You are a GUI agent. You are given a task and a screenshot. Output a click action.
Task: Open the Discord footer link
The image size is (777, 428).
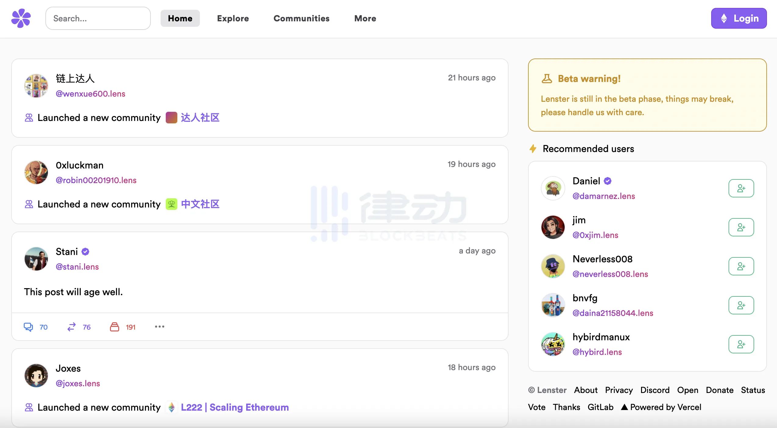click(655, 390)
